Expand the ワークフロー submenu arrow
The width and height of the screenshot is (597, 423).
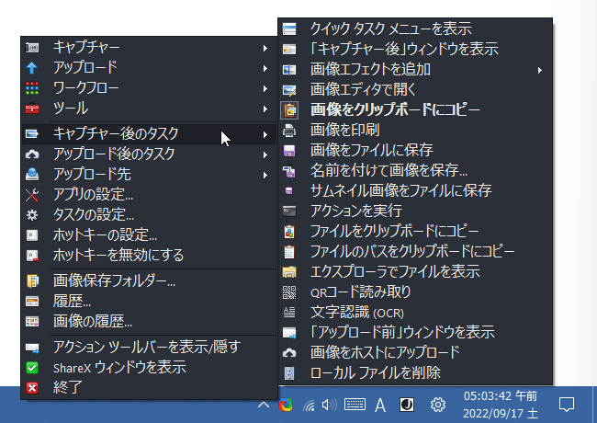coord(265,89)
